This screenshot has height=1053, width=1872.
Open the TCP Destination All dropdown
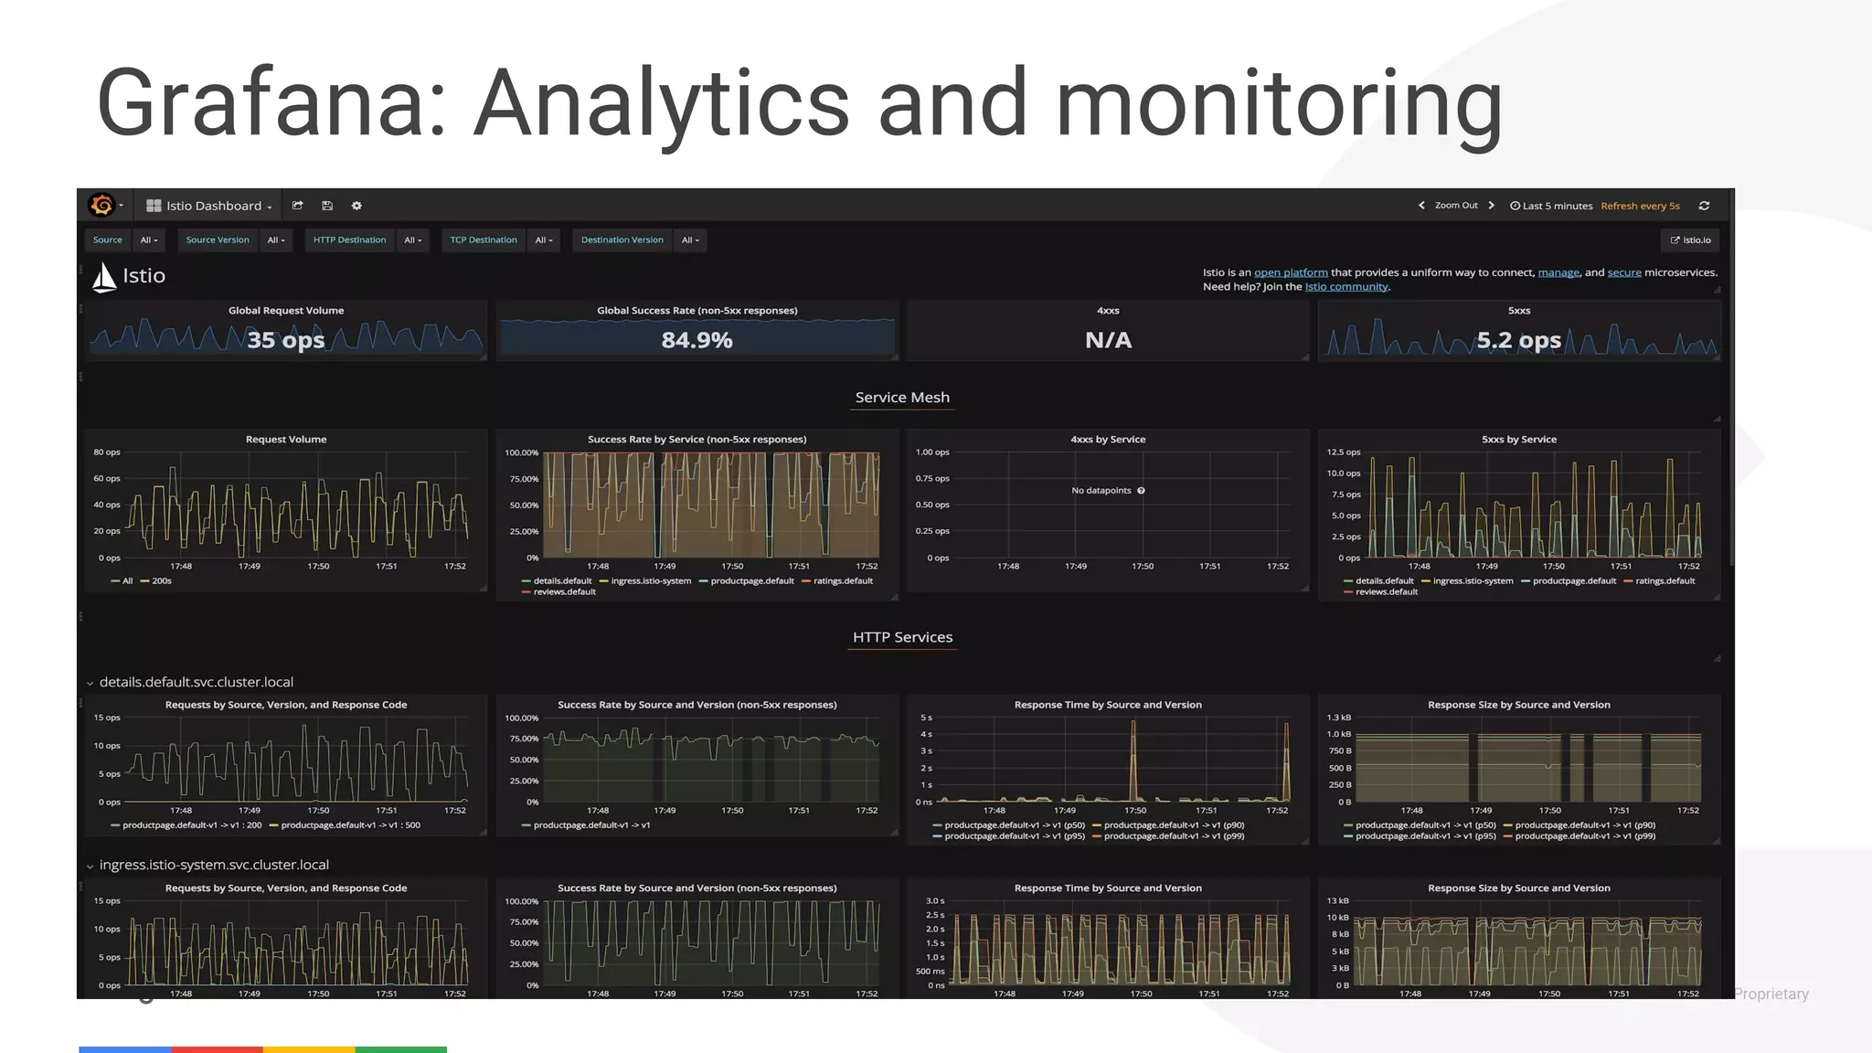[544, 240]
